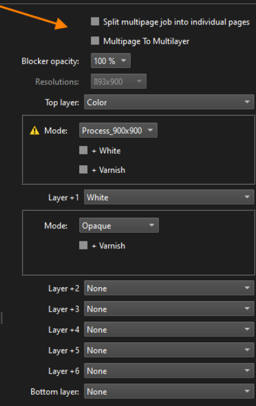Change the Process_900x900 mode dropdown
The height and width of the screenshot is (406, 256).
click(x=118, y=130)
